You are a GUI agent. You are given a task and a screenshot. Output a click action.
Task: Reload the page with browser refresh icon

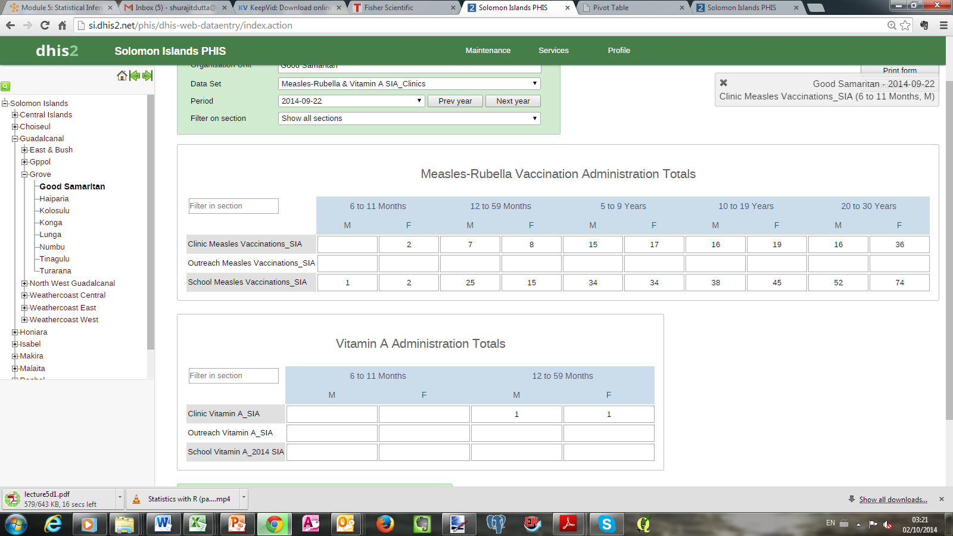point(45,25)
